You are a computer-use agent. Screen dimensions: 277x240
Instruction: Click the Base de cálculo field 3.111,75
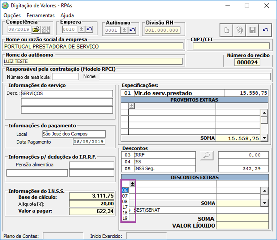coord(92,196)
